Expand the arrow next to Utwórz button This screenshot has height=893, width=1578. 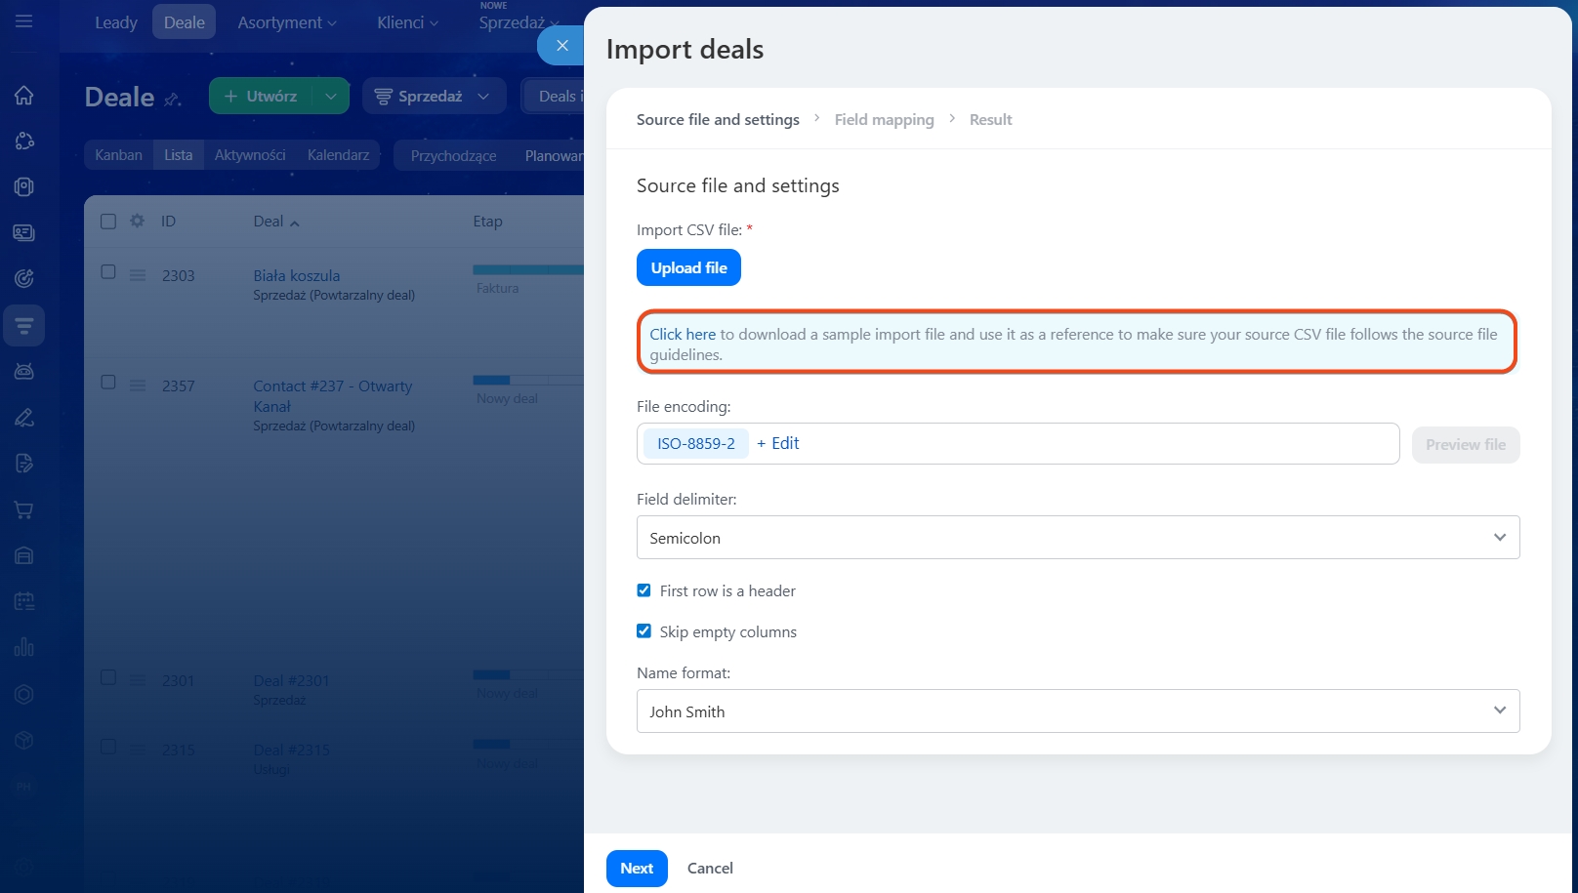pyautogui.click(x=331, y=97)
